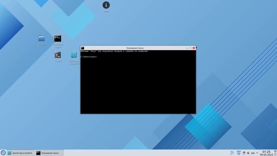Expand hidden system tray icons arrow
This screenshot has height=156, width=277.
coord(257,153)
